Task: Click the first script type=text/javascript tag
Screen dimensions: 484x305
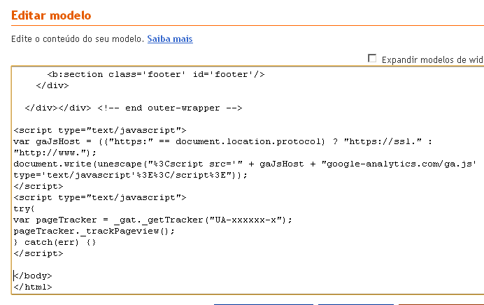Action: tap(100, 131)
